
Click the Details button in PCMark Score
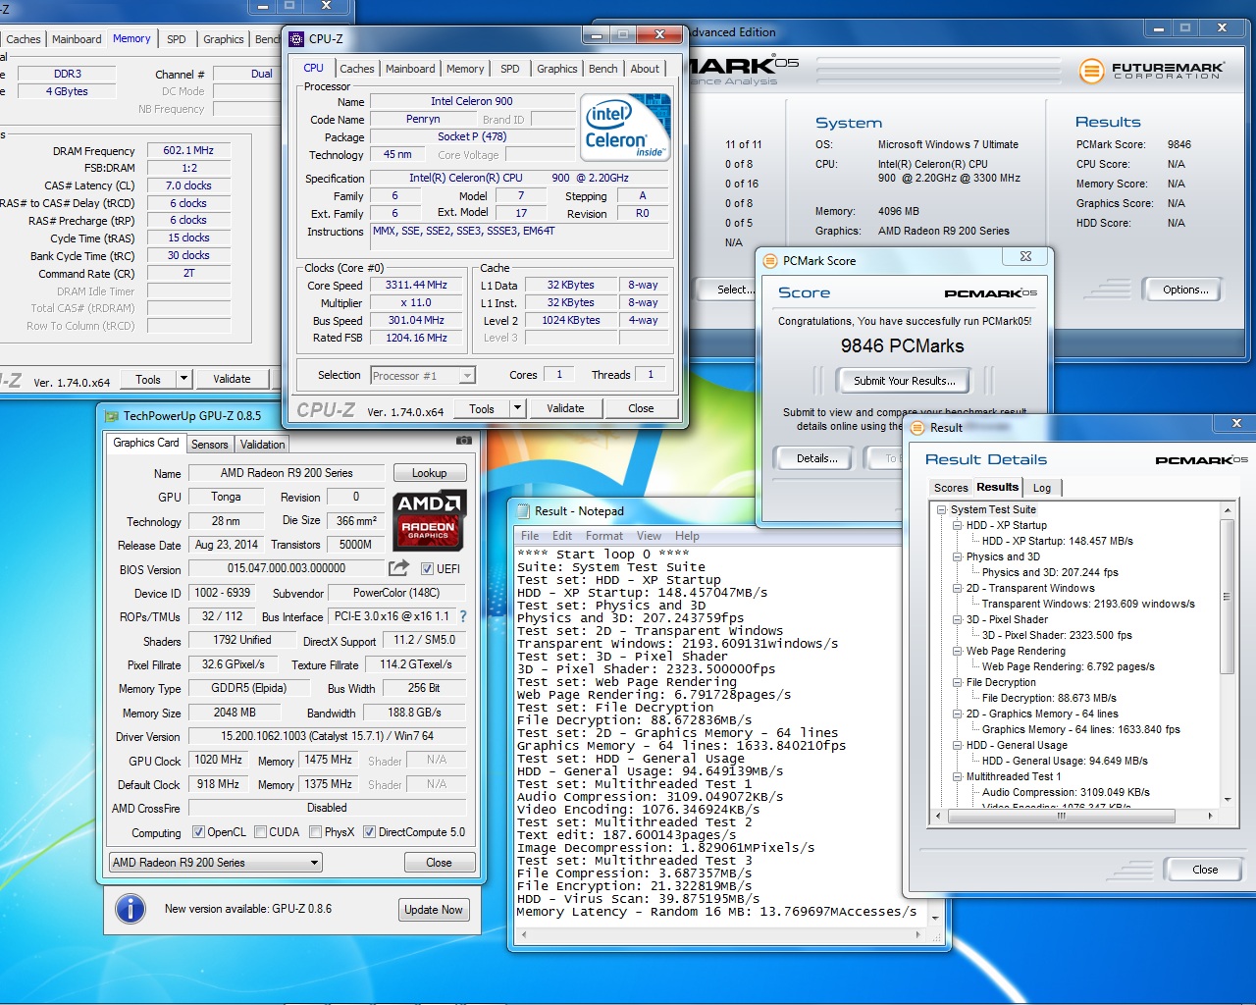816,458
